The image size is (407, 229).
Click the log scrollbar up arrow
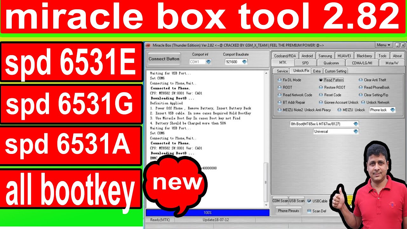pos(266,73)
